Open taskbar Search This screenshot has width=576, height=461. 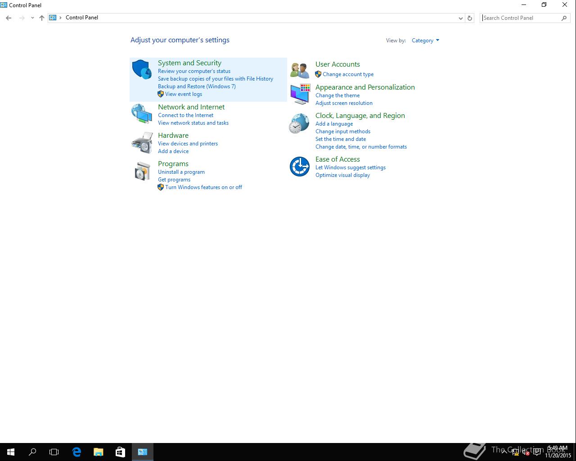32,452
